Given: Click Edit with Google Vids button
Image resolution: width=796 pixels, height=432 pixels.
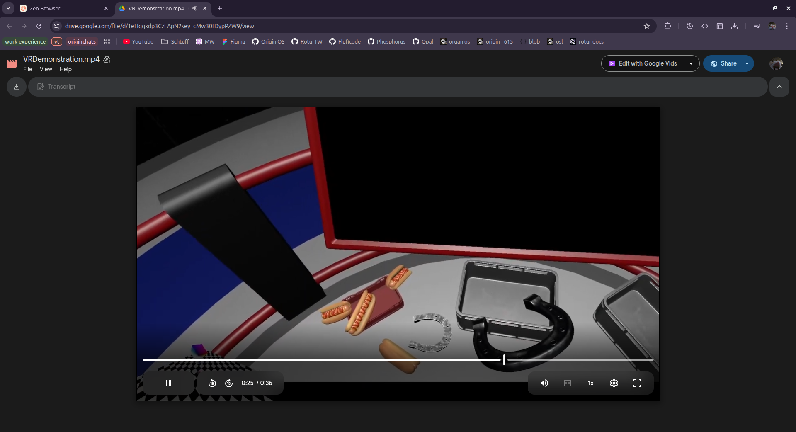Looking at the screenshot, I should click(x=643, y=63).
